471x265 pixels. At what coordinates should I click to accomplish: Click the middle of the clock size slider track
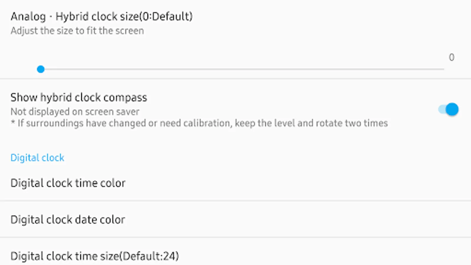pyautogui.click(x=242, y=69)
